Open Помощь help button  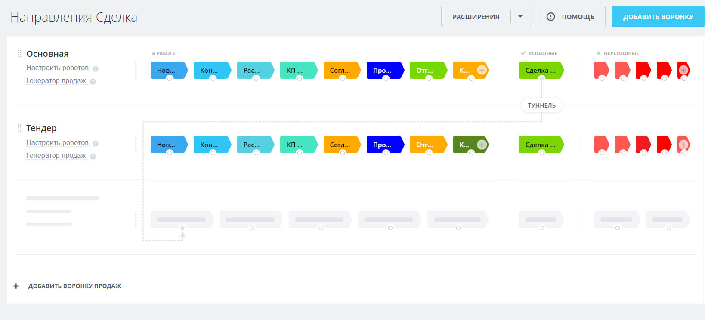571,17
